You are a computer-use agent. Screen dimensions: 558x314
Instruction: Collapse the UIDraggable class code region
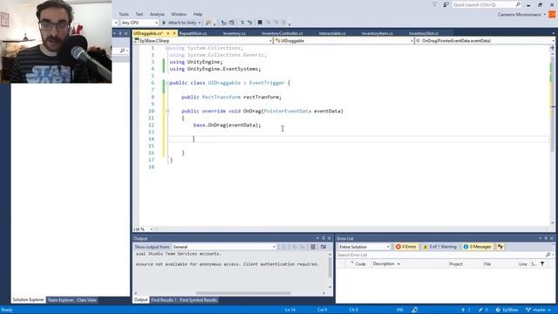[x=167, y=83]
